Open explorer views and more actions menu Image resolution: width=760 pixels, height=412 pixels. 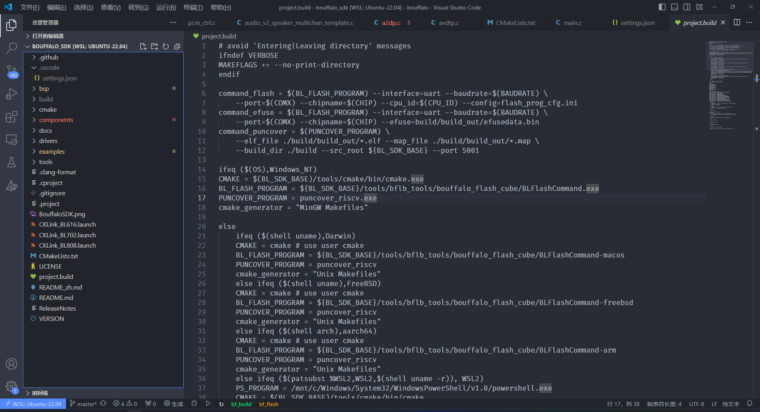pyautogui.click(x=173, y=23)
